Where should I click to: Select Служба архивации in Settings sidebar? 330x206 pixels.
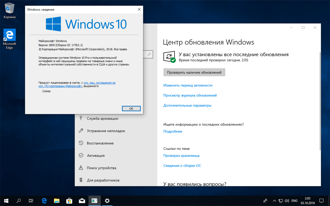point(116,118)
